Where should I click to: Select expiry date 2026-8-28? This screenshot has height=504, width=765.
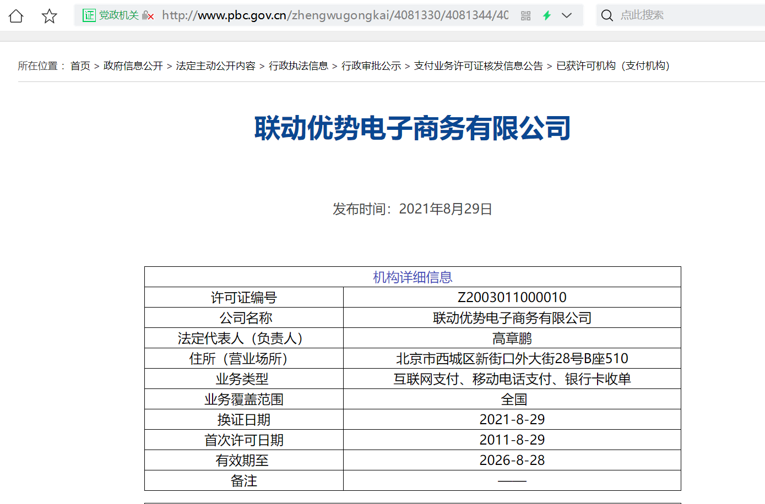(x=512, y=461)
